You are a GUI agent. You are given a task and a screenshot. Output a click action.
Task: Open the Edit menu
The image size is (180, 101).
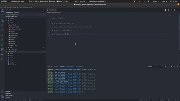pyautogui.click(x=5, y=7)
